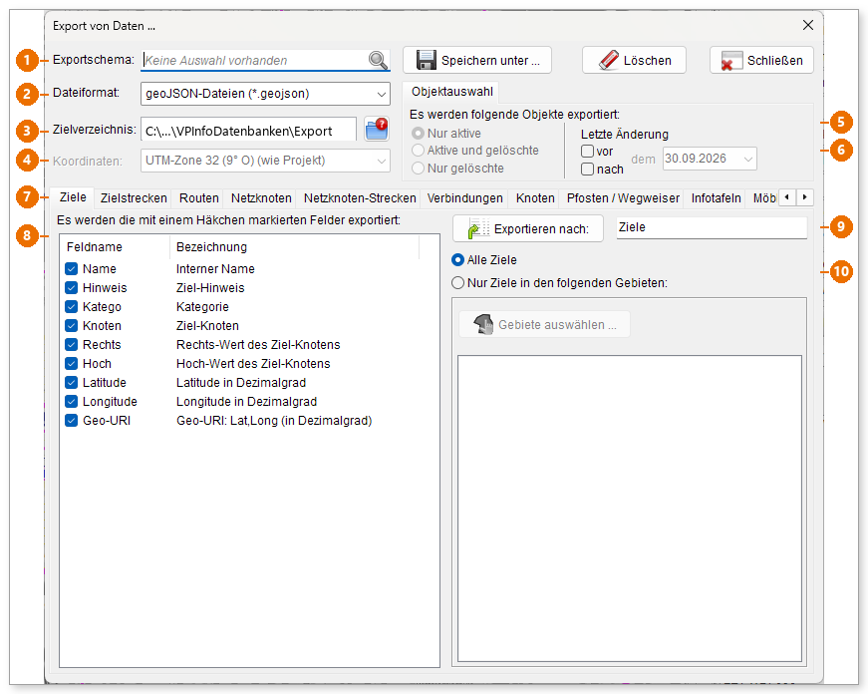Open folder browser for Zielverzeichnis
The image size is (868, 694).
[x=377, y=130]
